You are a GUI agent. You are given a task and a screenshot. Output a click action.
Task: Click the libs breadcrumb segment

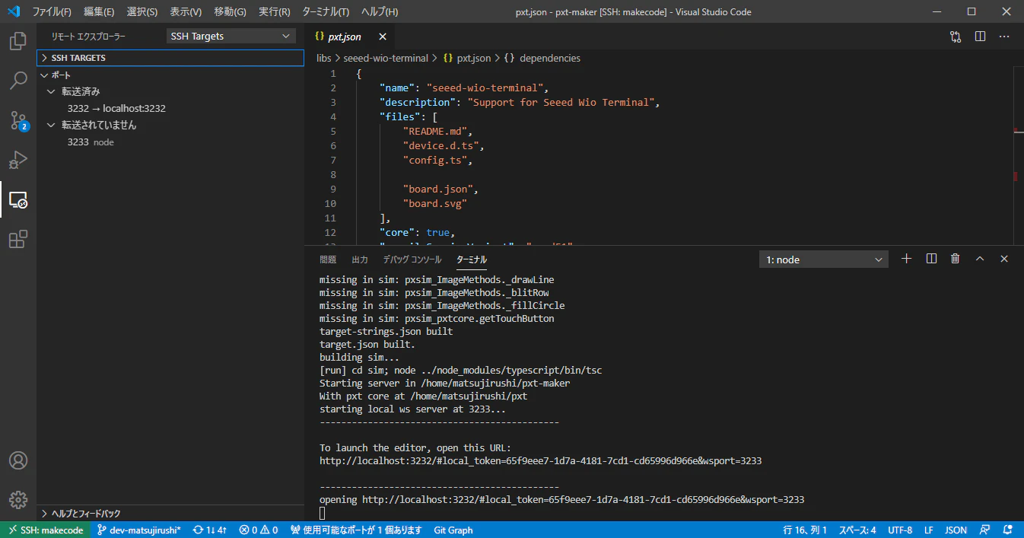[324, 58]
